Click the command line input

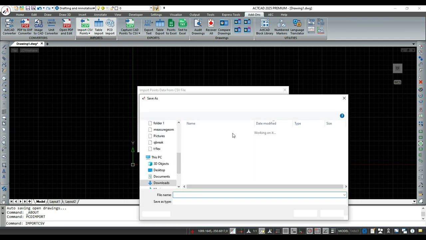pyautogui.click(x=213, y=223)
